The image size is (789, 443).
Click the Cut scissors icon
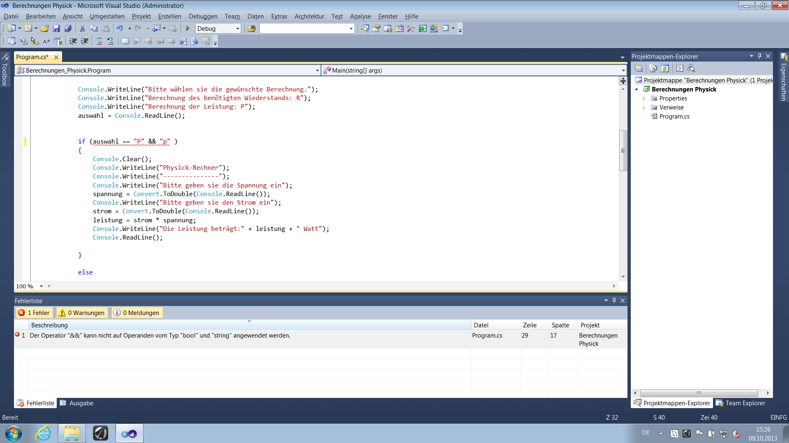point(82,28)
